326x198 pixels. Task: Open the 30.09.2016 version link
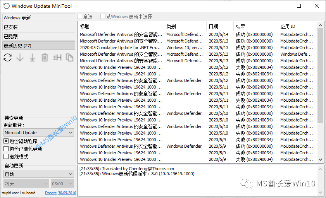[67, 193]
